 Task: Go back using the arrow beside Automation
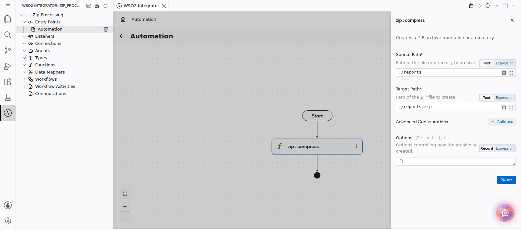pyautogui.click(x=122, y=36)
